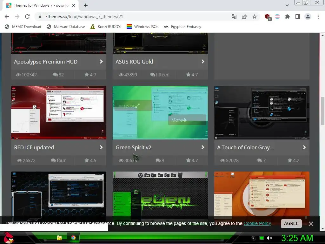This screenshot has width=325, height=244.
Task: Click the views eye icon showing 52028
Action: [222, 160]
